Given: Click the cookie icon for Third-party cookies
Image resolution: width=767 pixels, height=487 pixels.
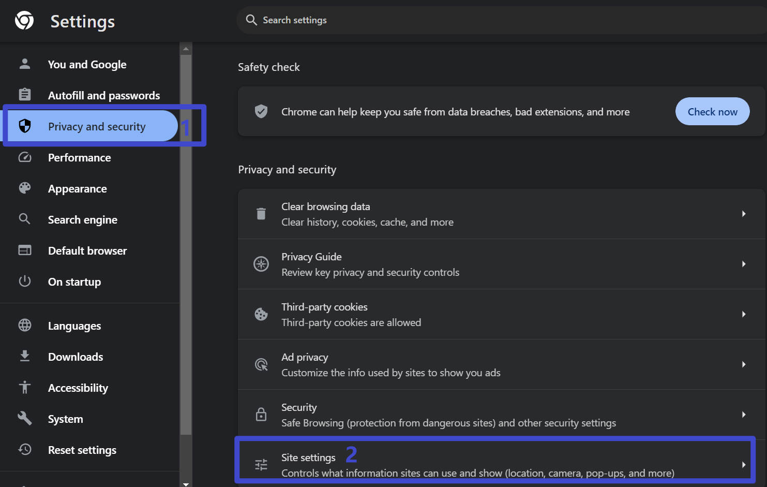Looking at the screenshot, I should pos(261,314).
